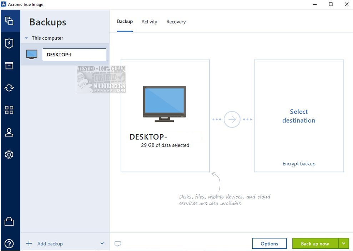Open the Help question mark

(x=9, y=244)
